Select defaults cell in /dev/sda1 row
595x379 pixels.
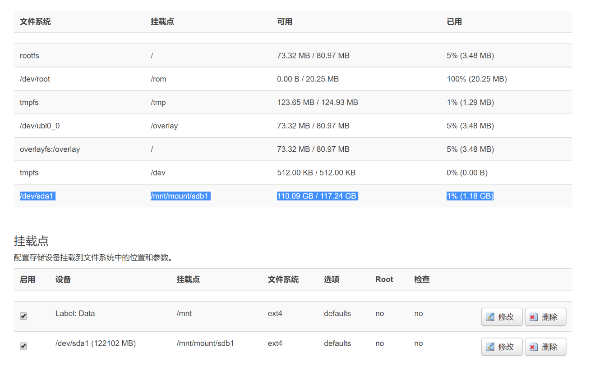[x=337, y=343]
